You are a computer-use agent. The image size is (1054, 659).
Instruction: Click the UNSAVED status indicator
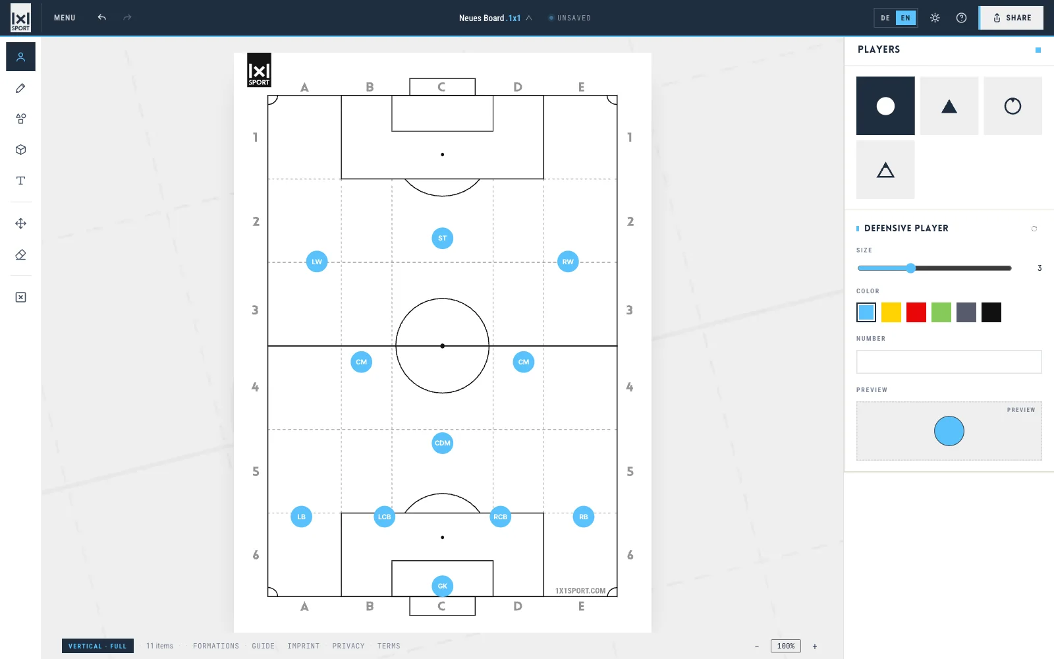(x=570, y=18)
